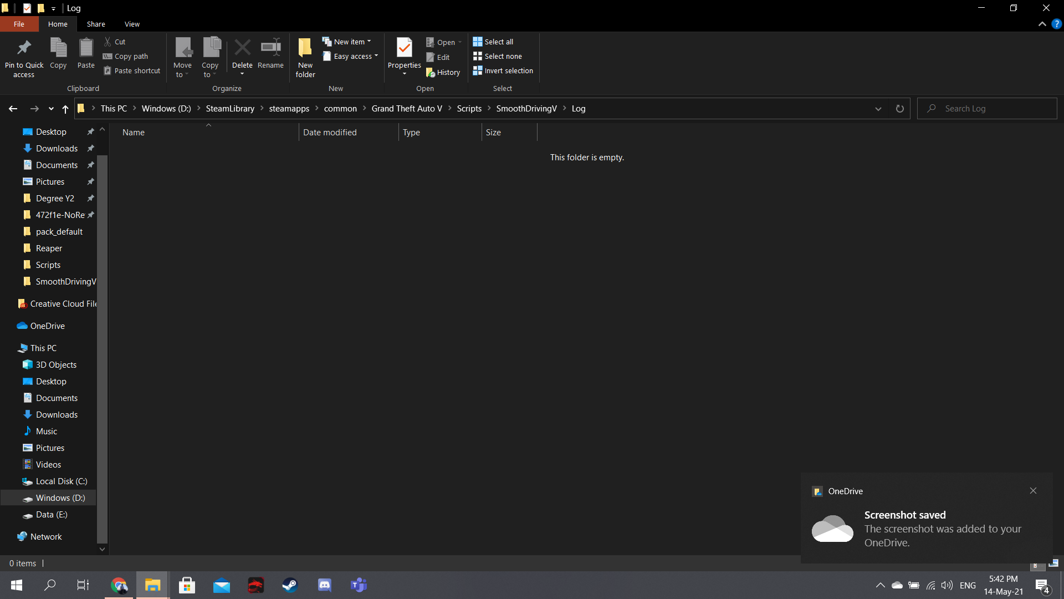Open Properties from the ribbon

404,48
